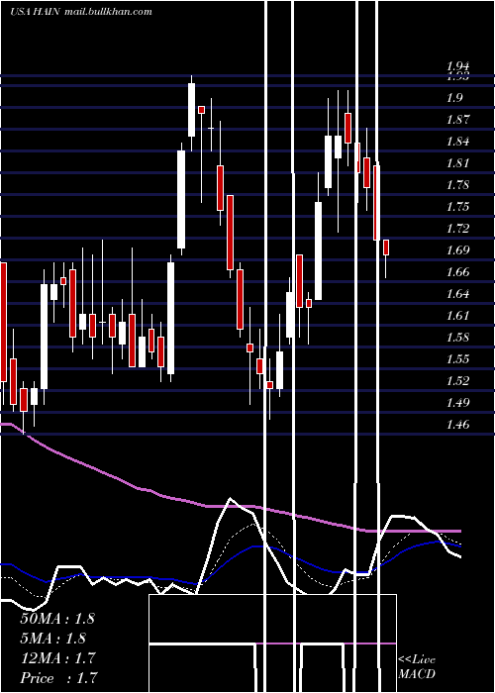495x693 pixels.
Task: Click the flat right end of the pink 50MA line
Action: (416, 531)
